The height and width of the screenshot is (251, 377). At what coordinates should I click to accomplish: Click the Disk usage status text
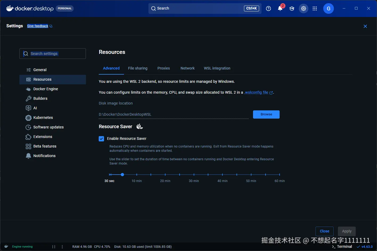point(143,247)
